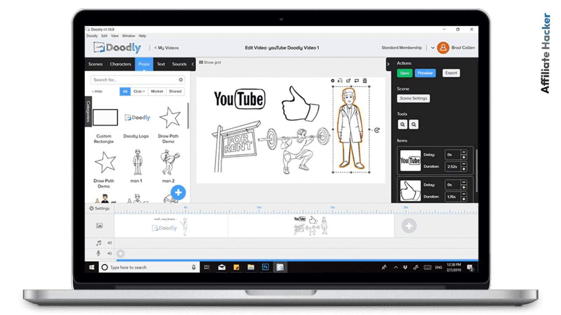Delete selected character with trash icon
The image size is (561, 315).
(x=365, y=80)
